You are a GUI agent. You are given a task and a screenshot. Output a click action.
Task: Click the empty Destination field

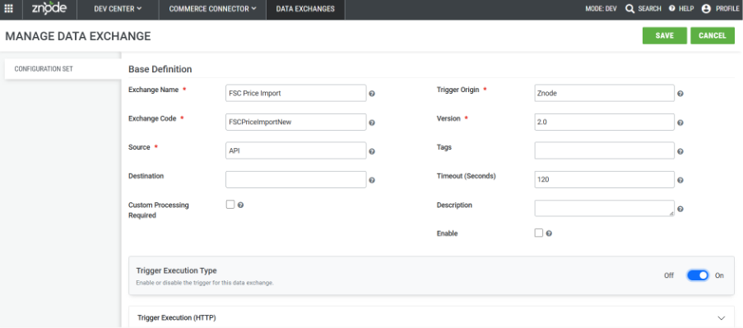point(295,180)
